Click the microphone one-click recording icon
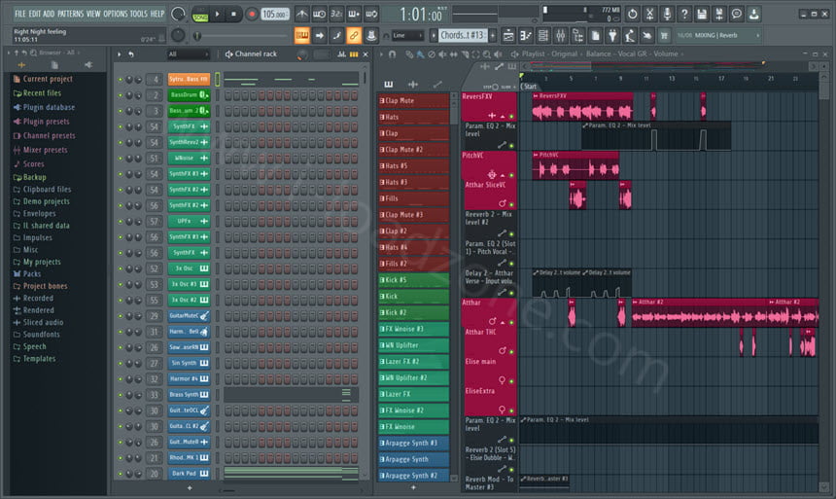 [x=667, y=15]
